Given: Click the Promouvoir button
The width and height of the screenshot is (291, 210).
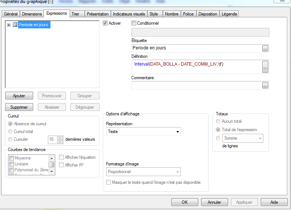Looking at the screenshot, I should click(x=52, y=96).
